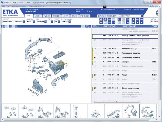Select the engine cover thumbnail in the strip
Viewport: 162px width, 122px height.
[x=96, y=111]
